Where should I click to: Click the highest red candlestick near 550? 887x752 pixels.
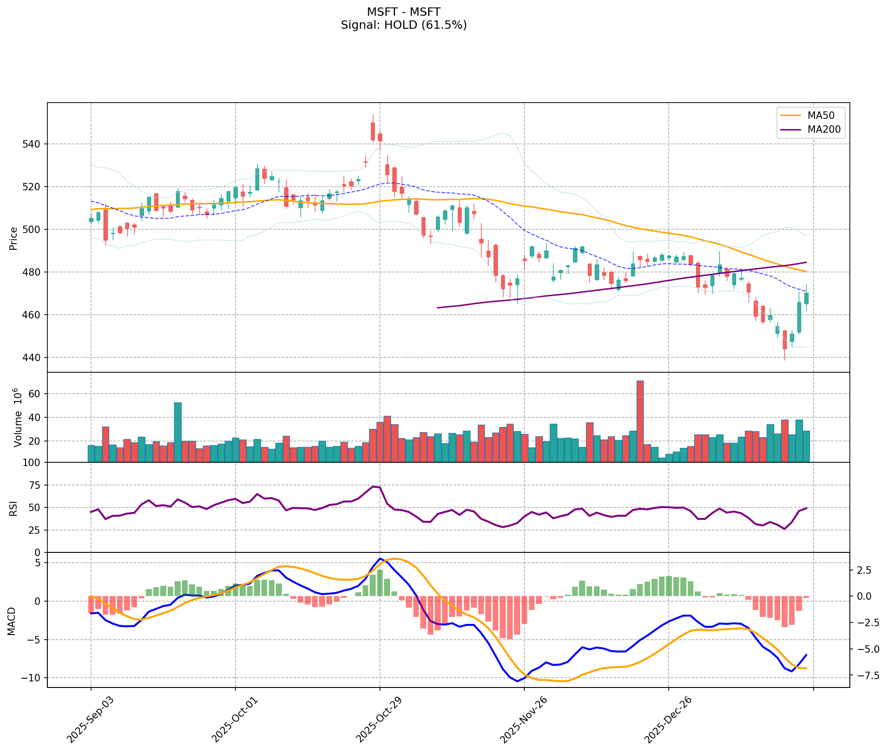(372, 131)
